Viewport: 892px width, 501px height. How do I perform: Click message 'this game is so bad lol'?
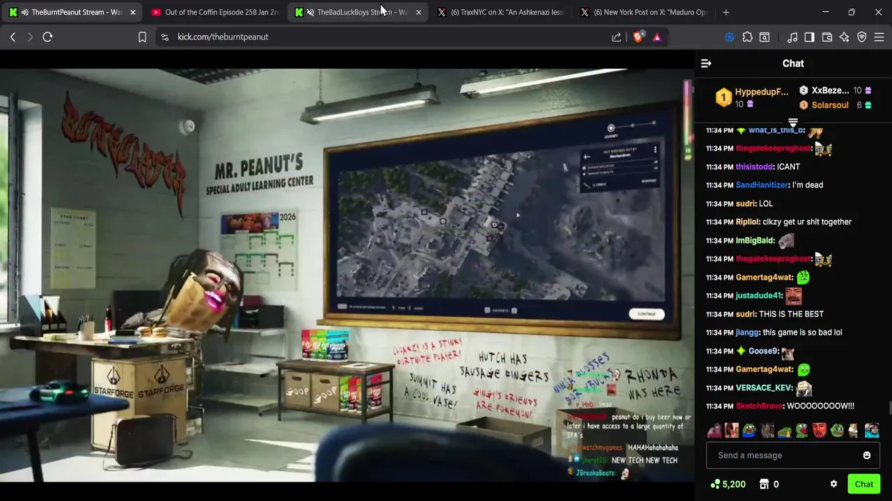(802, 333)
